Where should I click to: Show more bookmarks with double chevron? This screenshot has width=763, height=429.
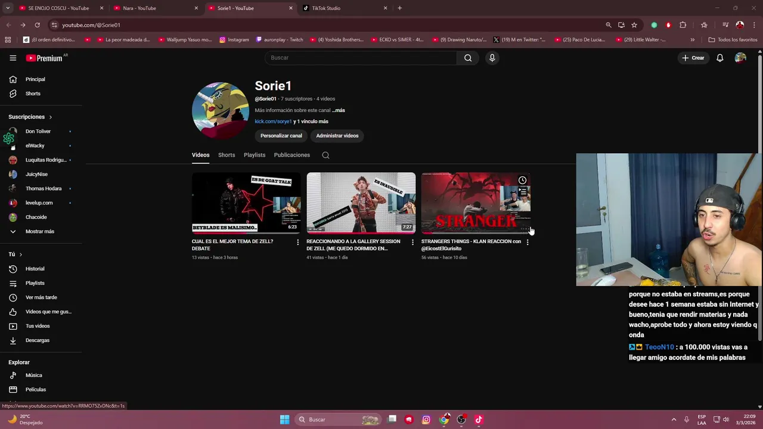[693, 40]
